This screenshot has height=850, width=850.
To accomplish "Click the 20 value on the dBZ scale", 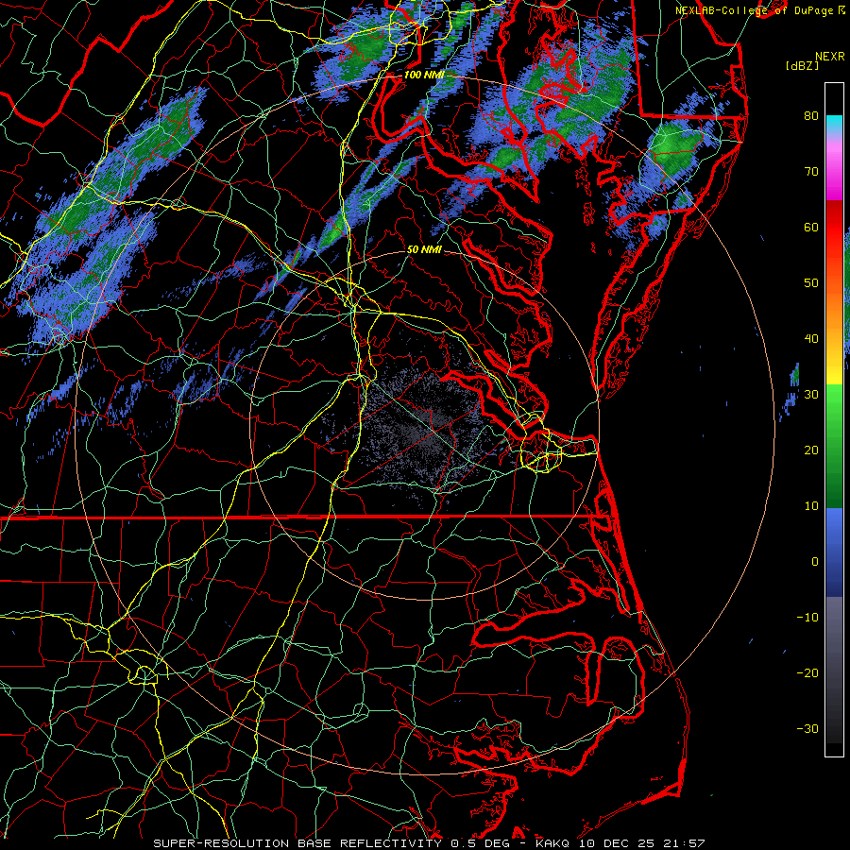I will pyautogui.click(x=811, y=450).
